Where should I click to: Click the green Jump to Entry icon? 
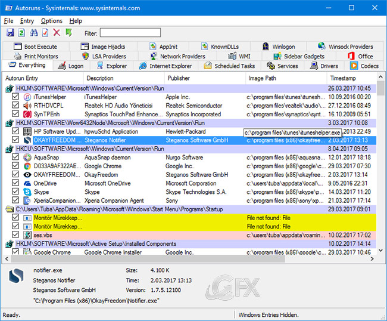[x=68, y=33]
